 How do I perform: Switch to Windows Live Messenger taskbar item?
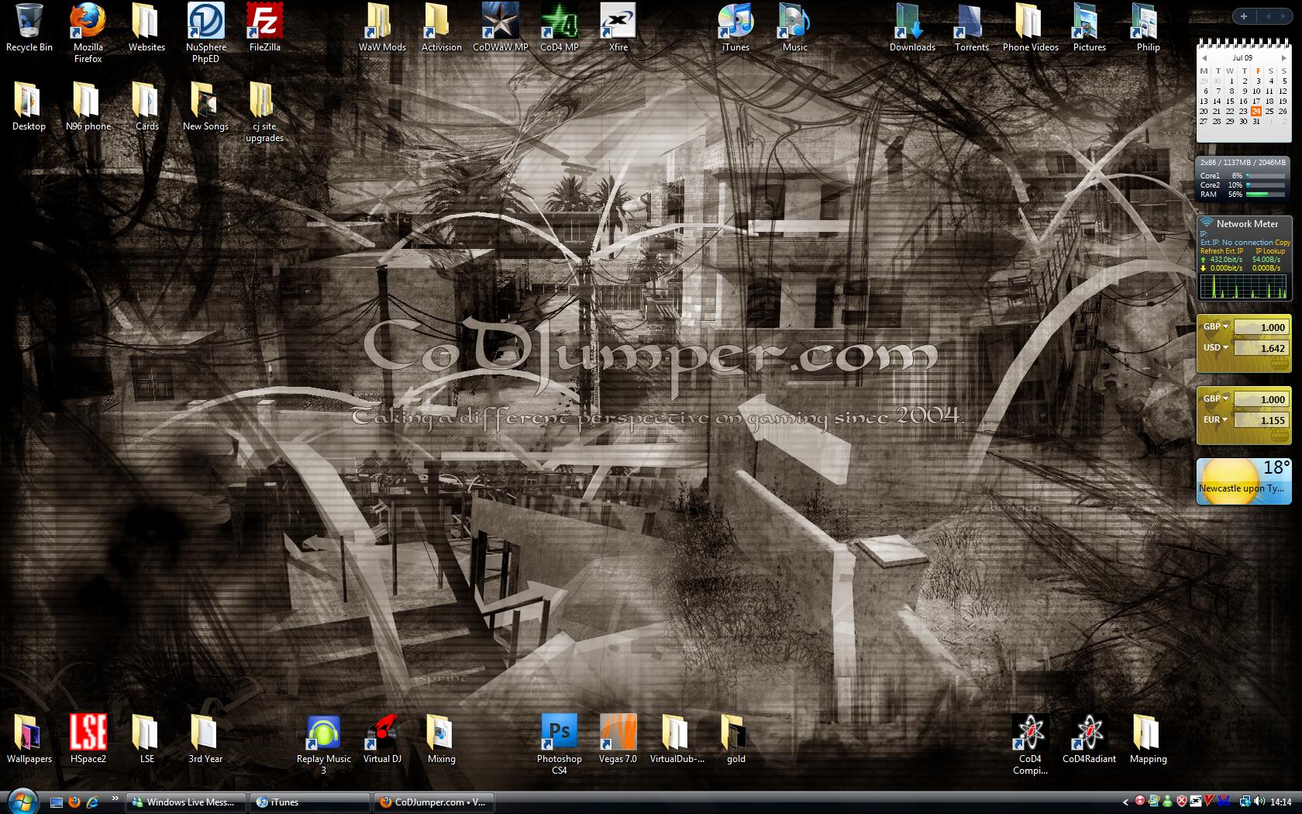tap(186, 802)
